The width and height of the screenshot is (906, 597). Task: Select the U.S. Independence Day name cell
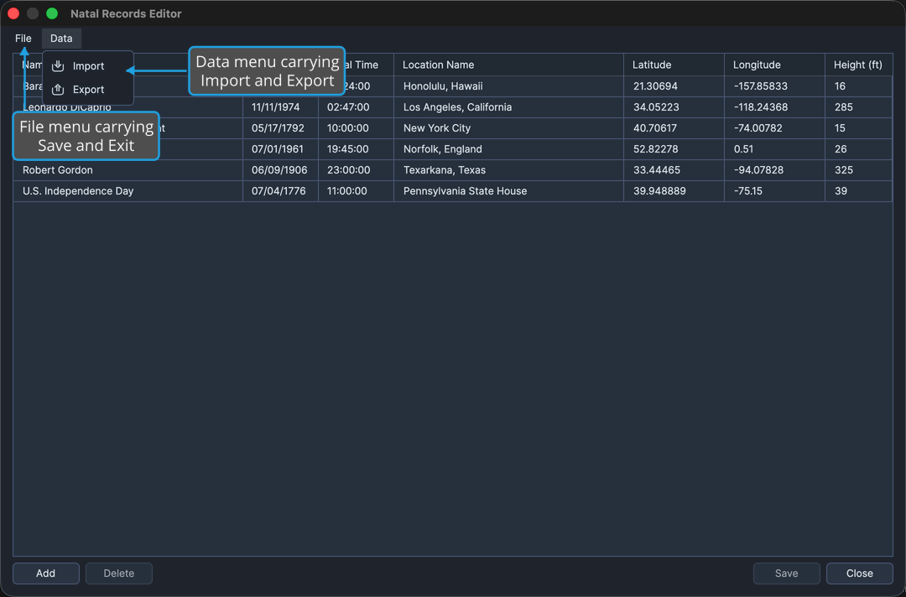tap(128, 191)
